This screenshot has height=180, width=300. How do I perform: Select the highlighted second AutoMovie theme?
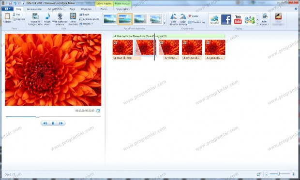[x=125, y=19]
